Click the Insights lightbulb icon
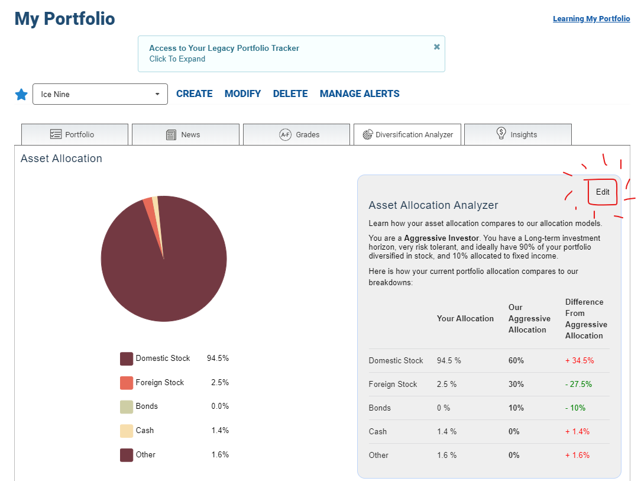641x481 pixels. [501, 133]
